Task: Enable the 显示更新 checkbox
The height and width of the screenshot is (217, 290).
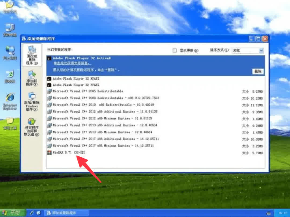Action: [175, 50]
